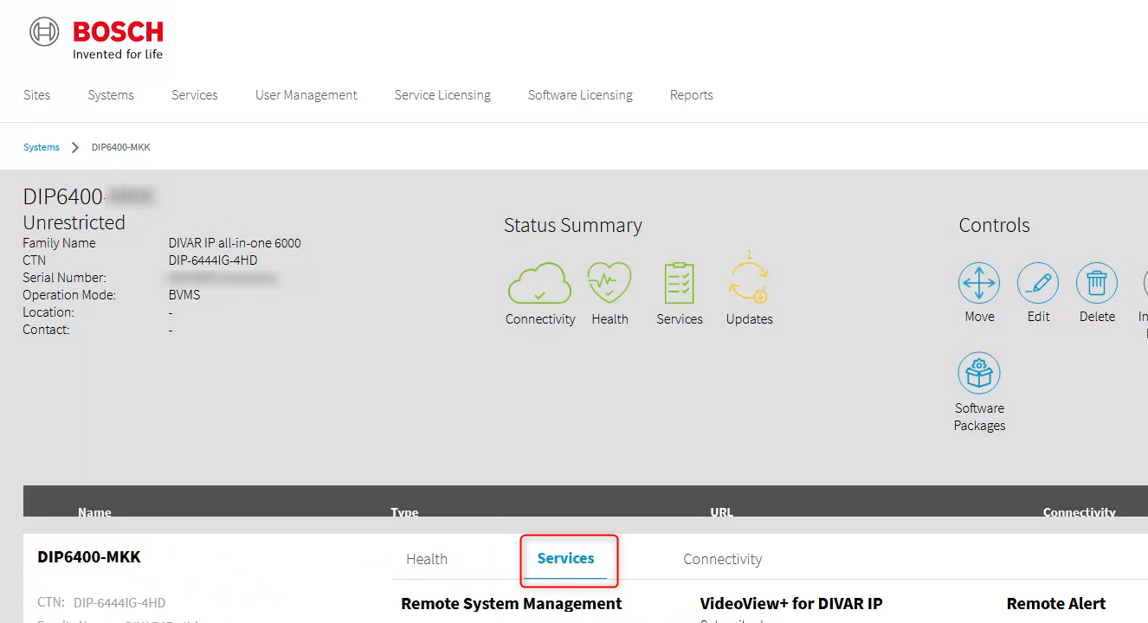Open the Reports menu
This screenshot has width=1148, height=623.
(x=692, y=95)
